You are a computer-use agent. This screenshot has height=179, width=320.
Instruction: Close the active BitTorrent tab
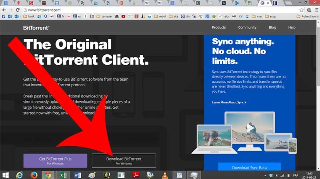[268, 3]
